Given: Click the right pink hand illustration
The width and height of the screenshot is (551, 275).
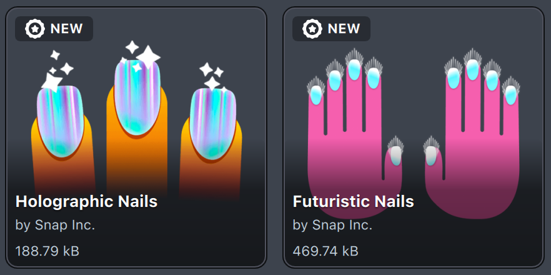Looking at the screenshot, I should tap(472, 134).
